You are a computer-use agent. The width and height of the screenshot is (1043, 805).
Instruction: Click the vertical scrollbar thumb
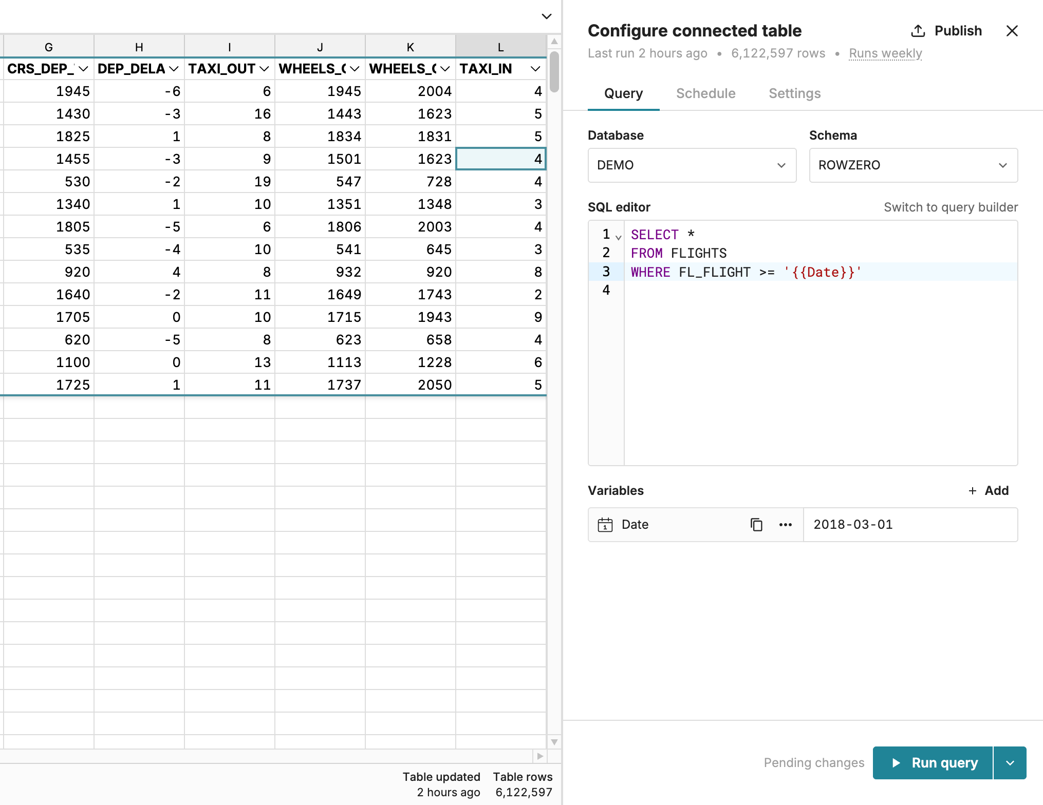[x=554, y=72]
